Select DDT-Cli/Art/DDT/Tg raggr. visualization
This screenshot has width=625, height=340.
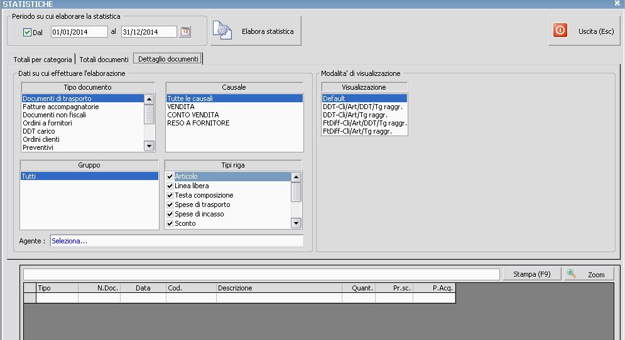(x=365, y=107)
